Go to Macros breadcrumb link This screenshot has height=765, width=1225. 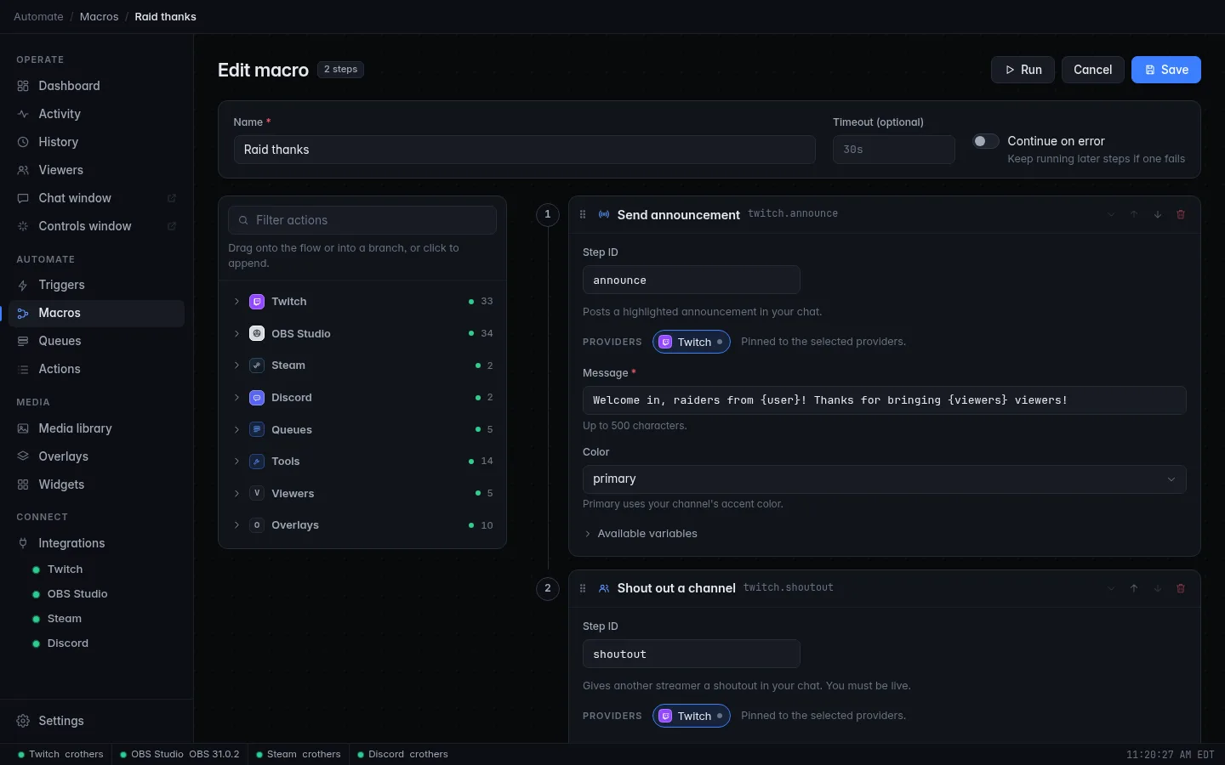[100, 17]
